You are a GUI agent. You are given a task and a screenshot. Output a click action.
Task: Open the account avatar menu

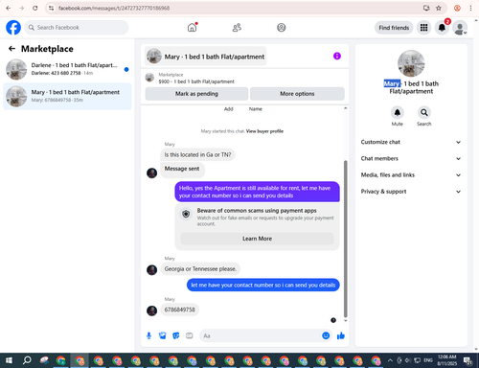click(460, 28)
